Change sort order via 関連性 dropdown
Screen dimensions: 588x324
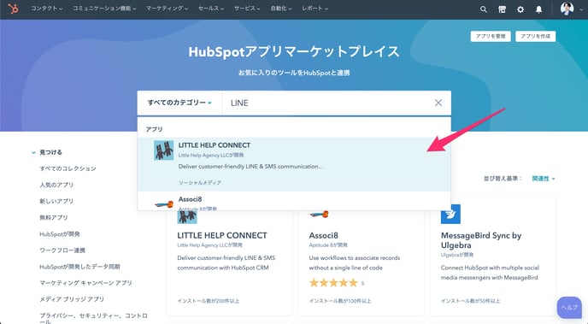[x=544, y=179]
